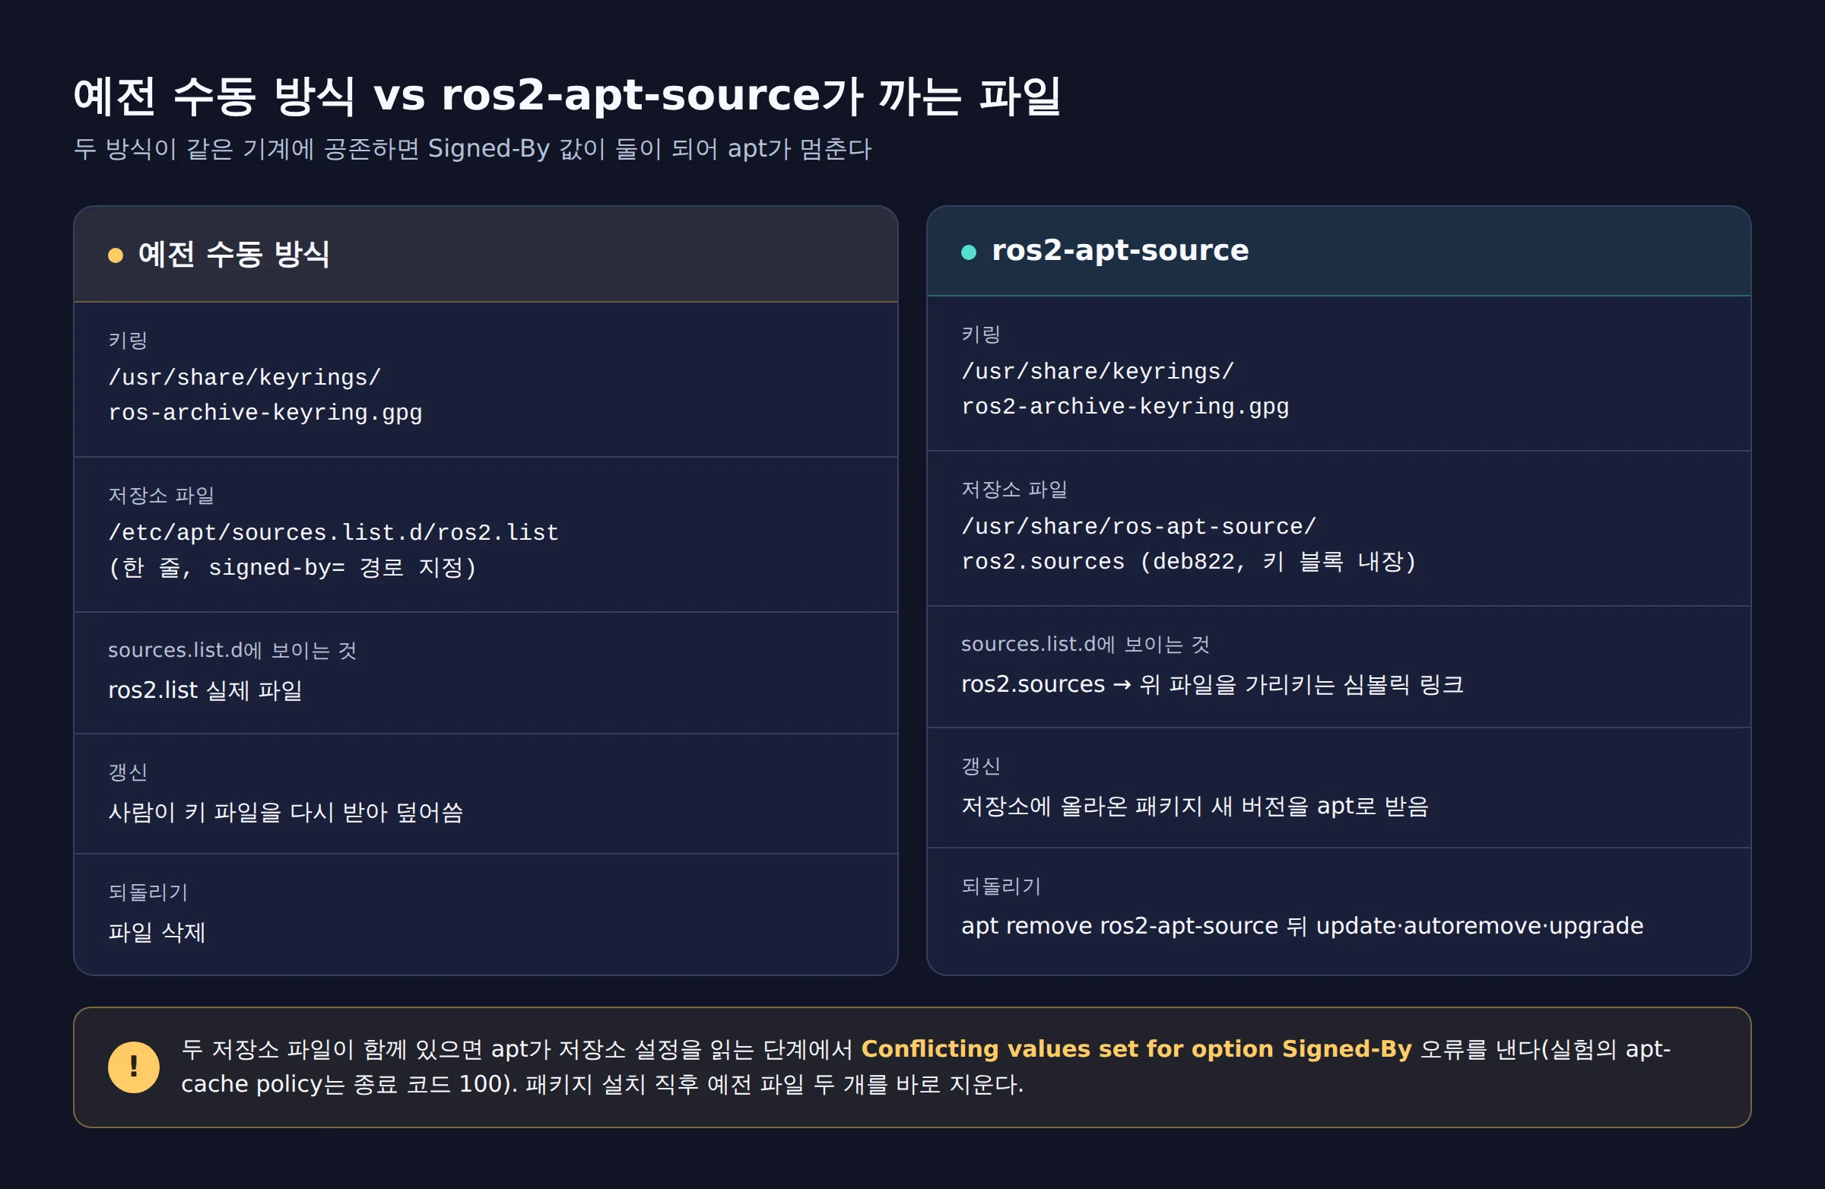This screenshot has height=1189, width=1825.
Task: Click 되돌리기 label in left card
Action: coord(148,892)
